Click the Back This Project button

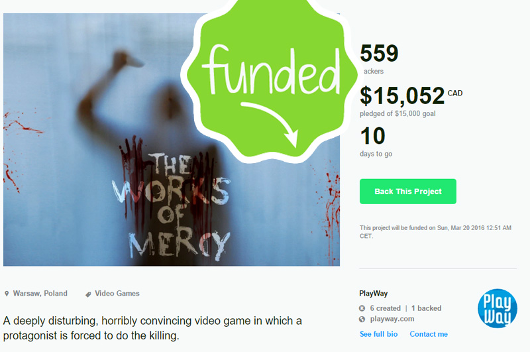407,192
